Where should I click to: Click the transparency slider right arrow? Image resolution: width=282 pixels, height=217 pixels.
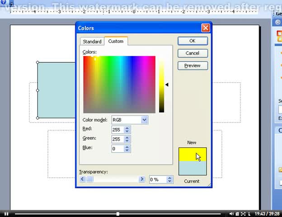coord(142,179)
